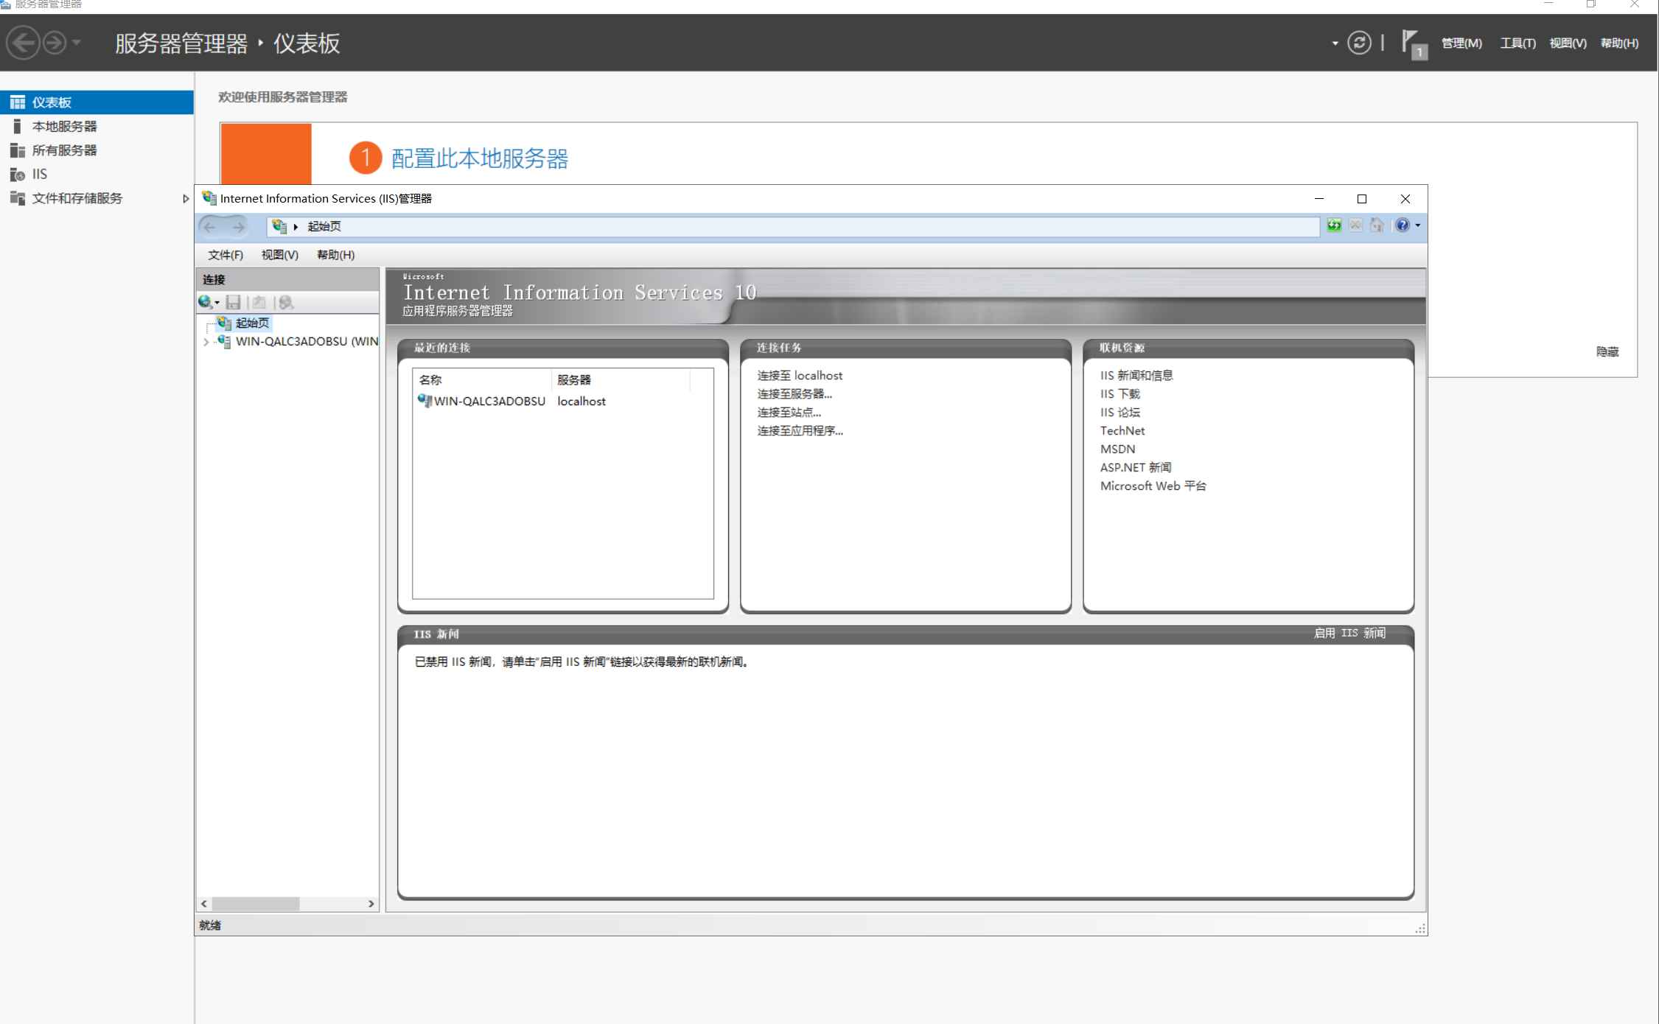Expand 文件和存储服务 submenu arrow
Viewport: 1659px width, 1024px height.
pos(186,198)
